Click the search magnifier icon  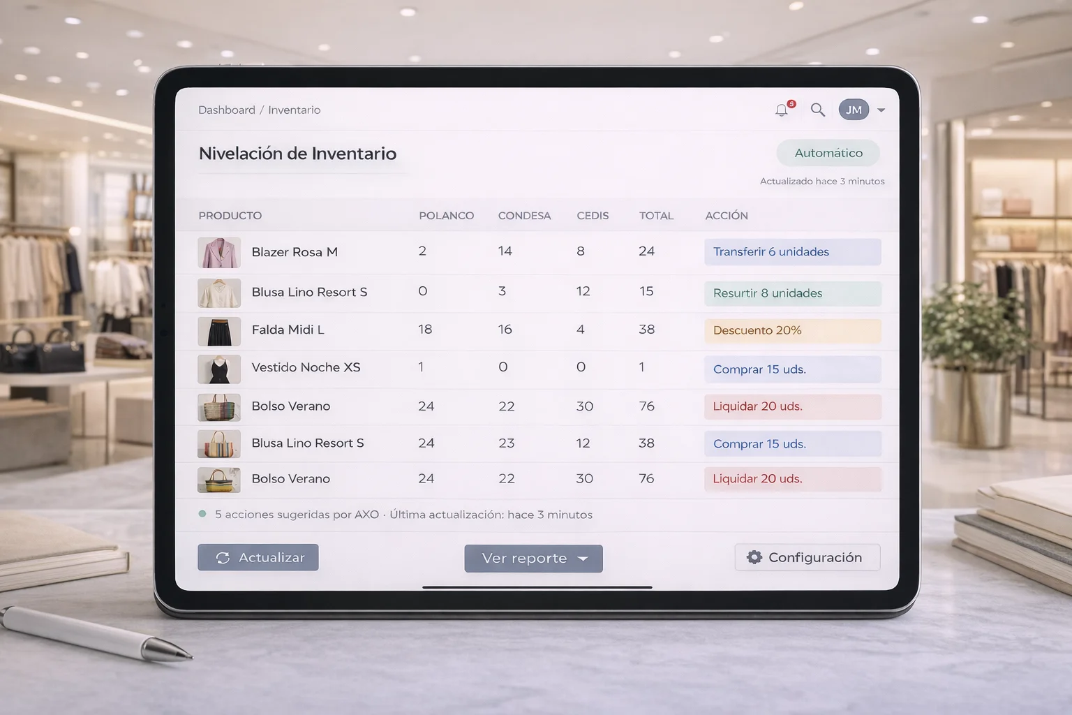coord(817,110)
